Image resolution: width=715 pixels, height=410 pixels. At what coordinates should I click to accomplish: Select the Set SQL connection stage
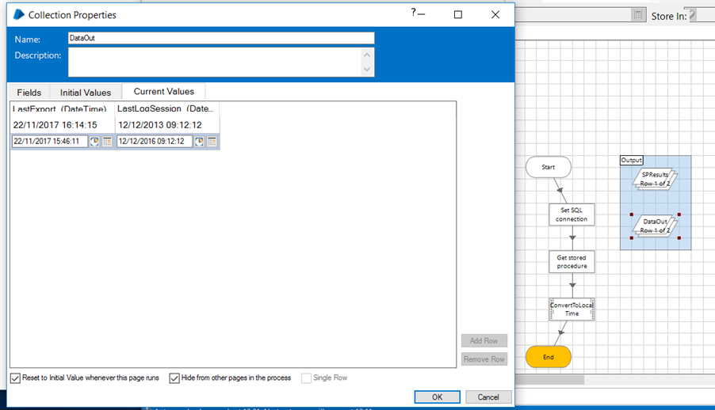[572, 214]
